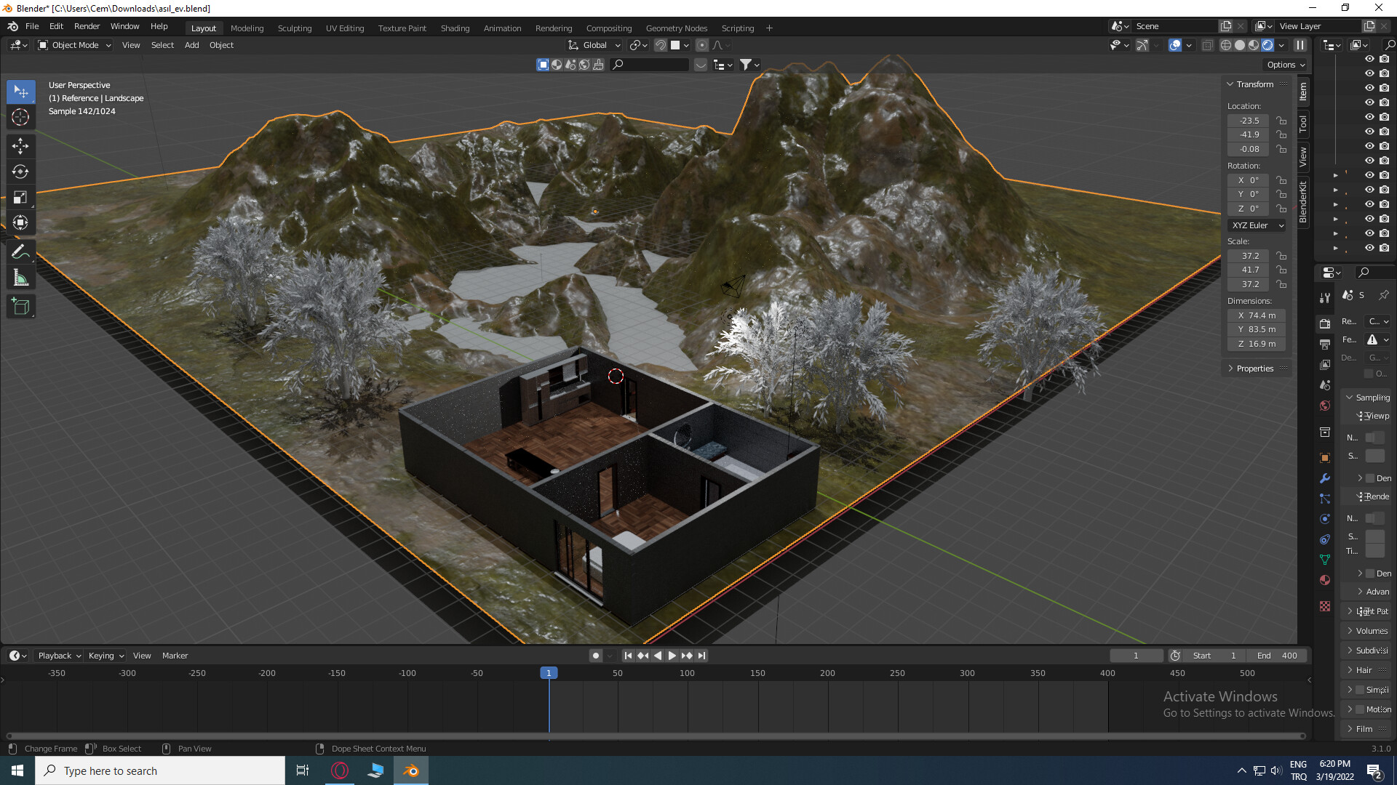Select the Add Cube tool

20,306
